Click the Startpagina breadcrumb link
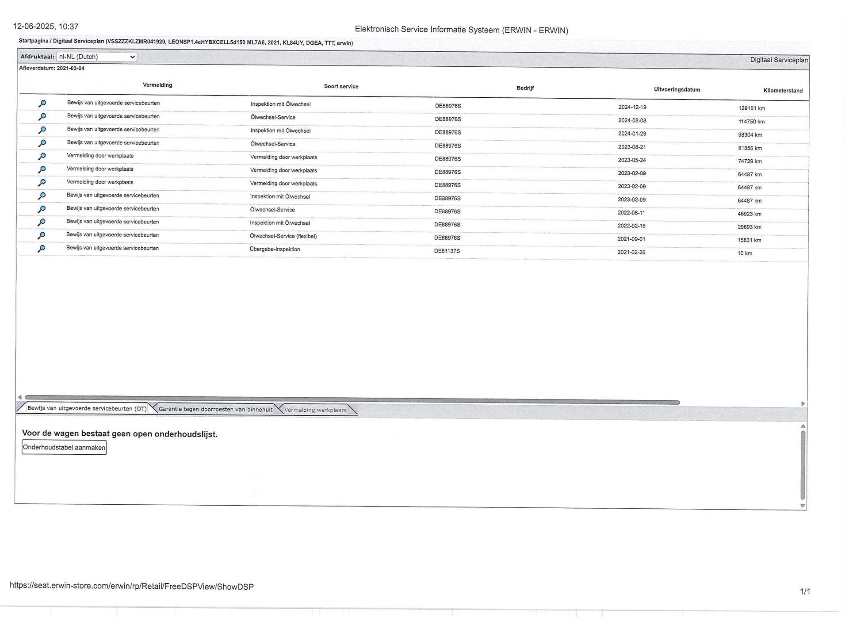 [34, 41]
